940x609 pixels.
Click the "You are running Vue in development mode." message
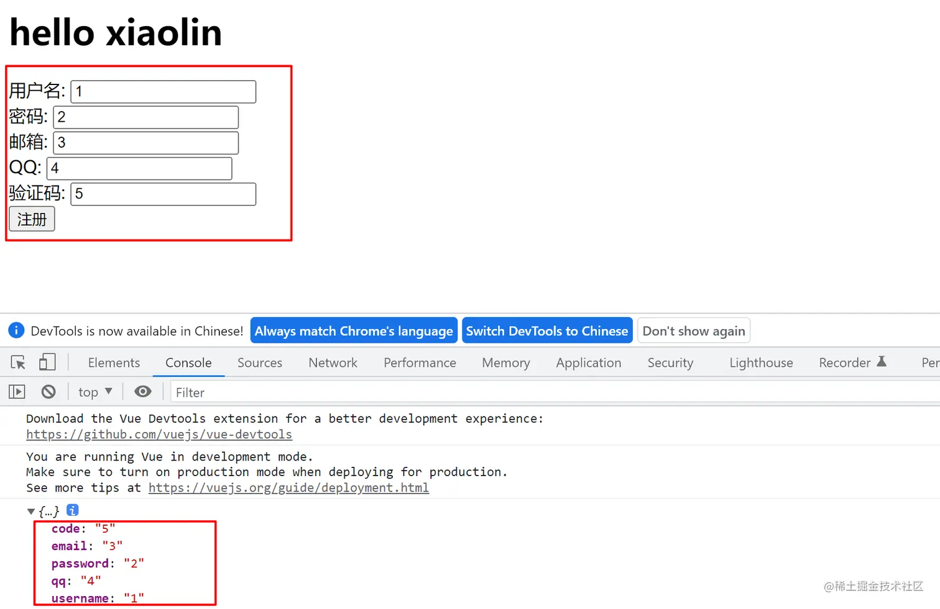point(170,456)
